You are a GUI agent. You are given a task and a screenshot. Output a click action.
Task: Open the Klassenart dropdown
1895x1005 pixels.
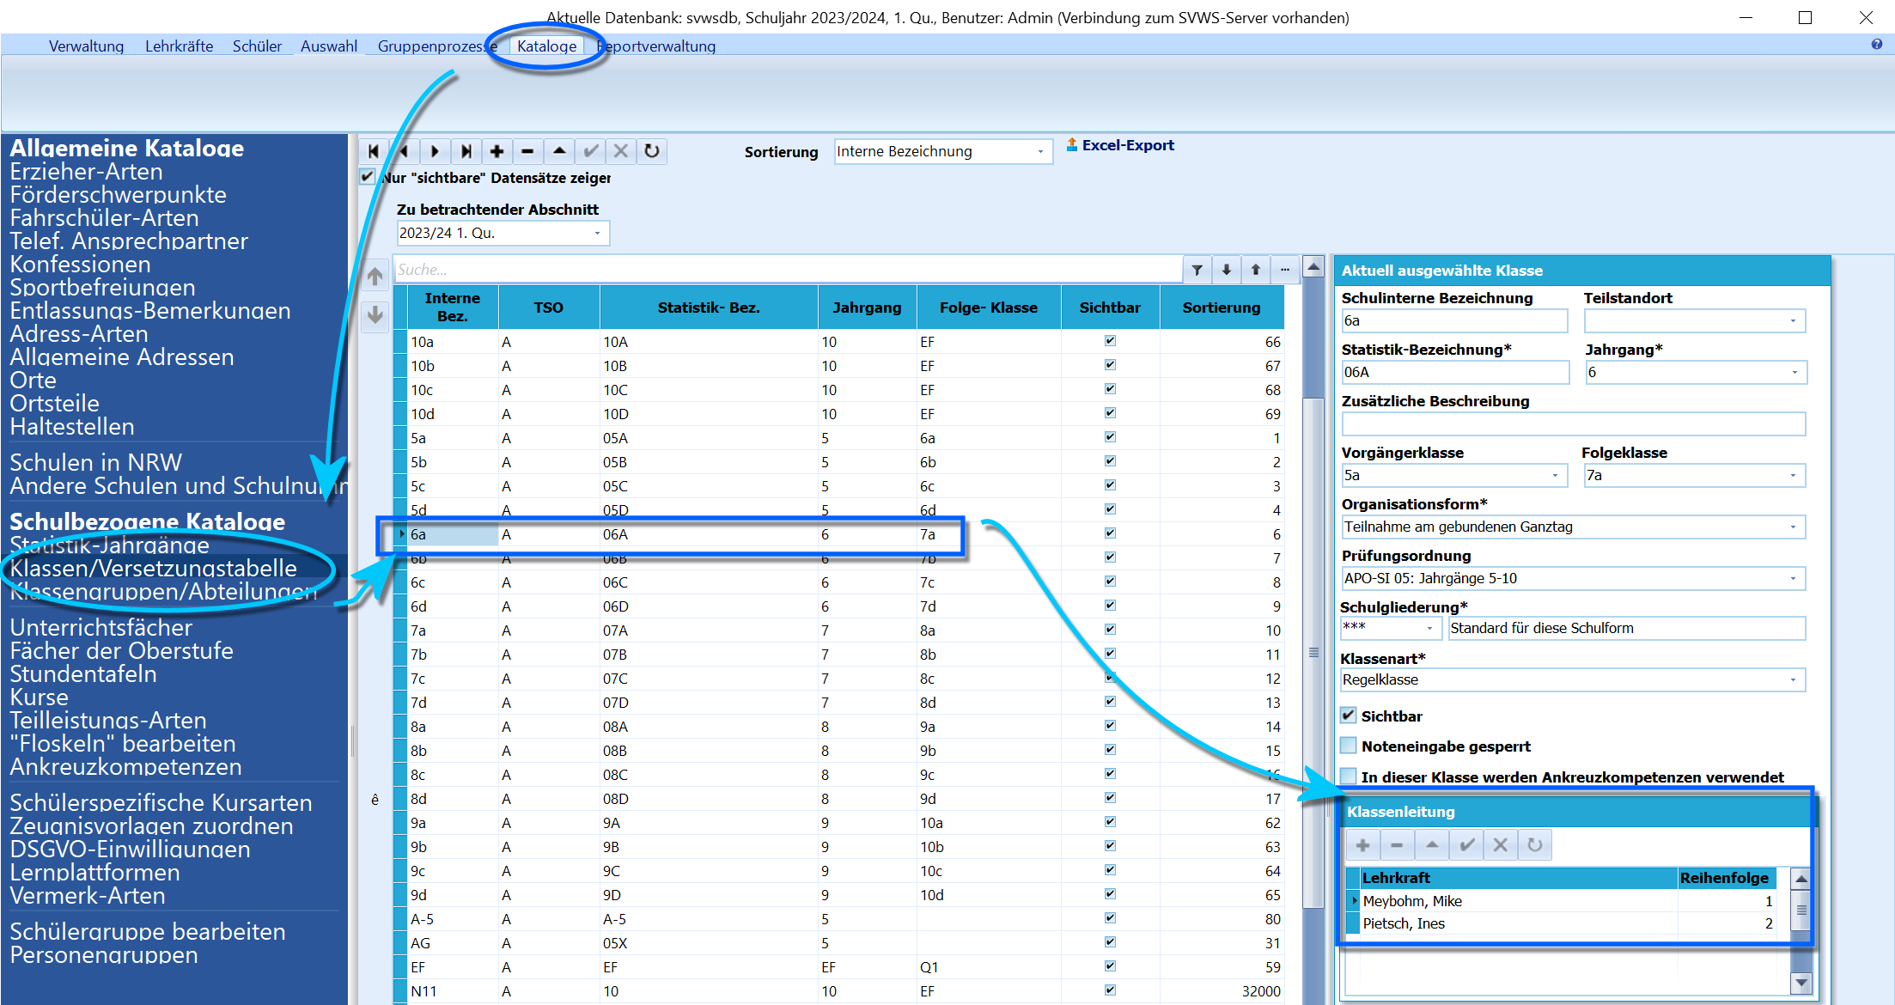[1572, 680]
